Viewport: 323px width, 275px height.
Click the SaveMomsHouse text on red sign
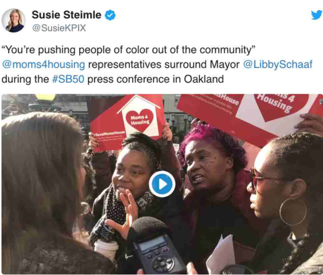(x=110, y=132)
